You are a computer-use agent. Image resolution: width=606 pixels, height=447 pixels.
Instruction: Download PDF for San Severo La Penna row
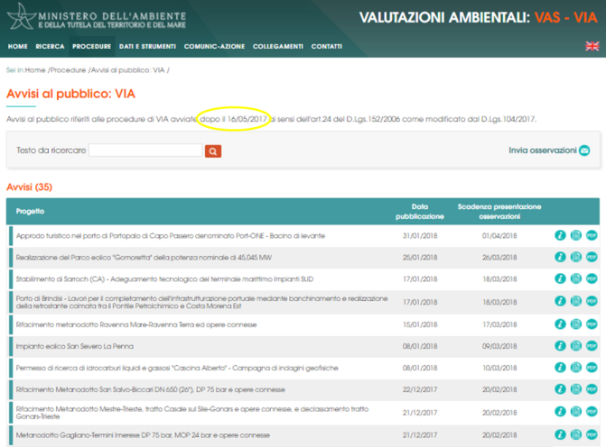[592, 346]
